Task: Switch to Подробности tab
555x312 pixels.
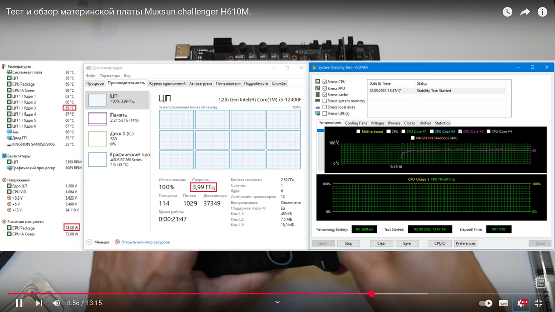Action: [x=256, y=84]
